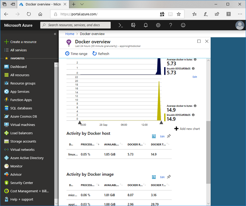Click the Refresh button

(x=101, y=54)
